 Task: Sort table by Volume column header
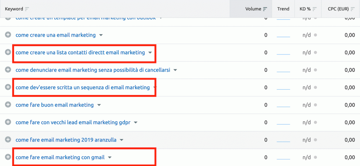(253, 9)
